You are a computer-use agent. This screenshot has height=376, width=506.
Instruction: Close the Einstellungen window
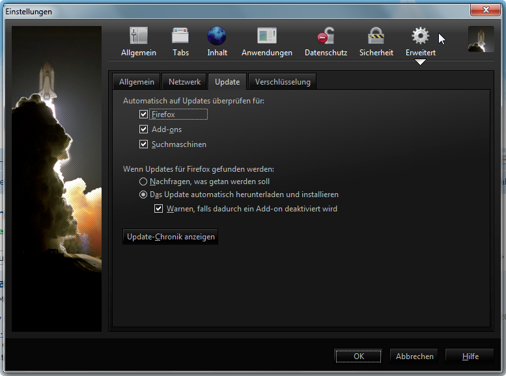point(486,10)
